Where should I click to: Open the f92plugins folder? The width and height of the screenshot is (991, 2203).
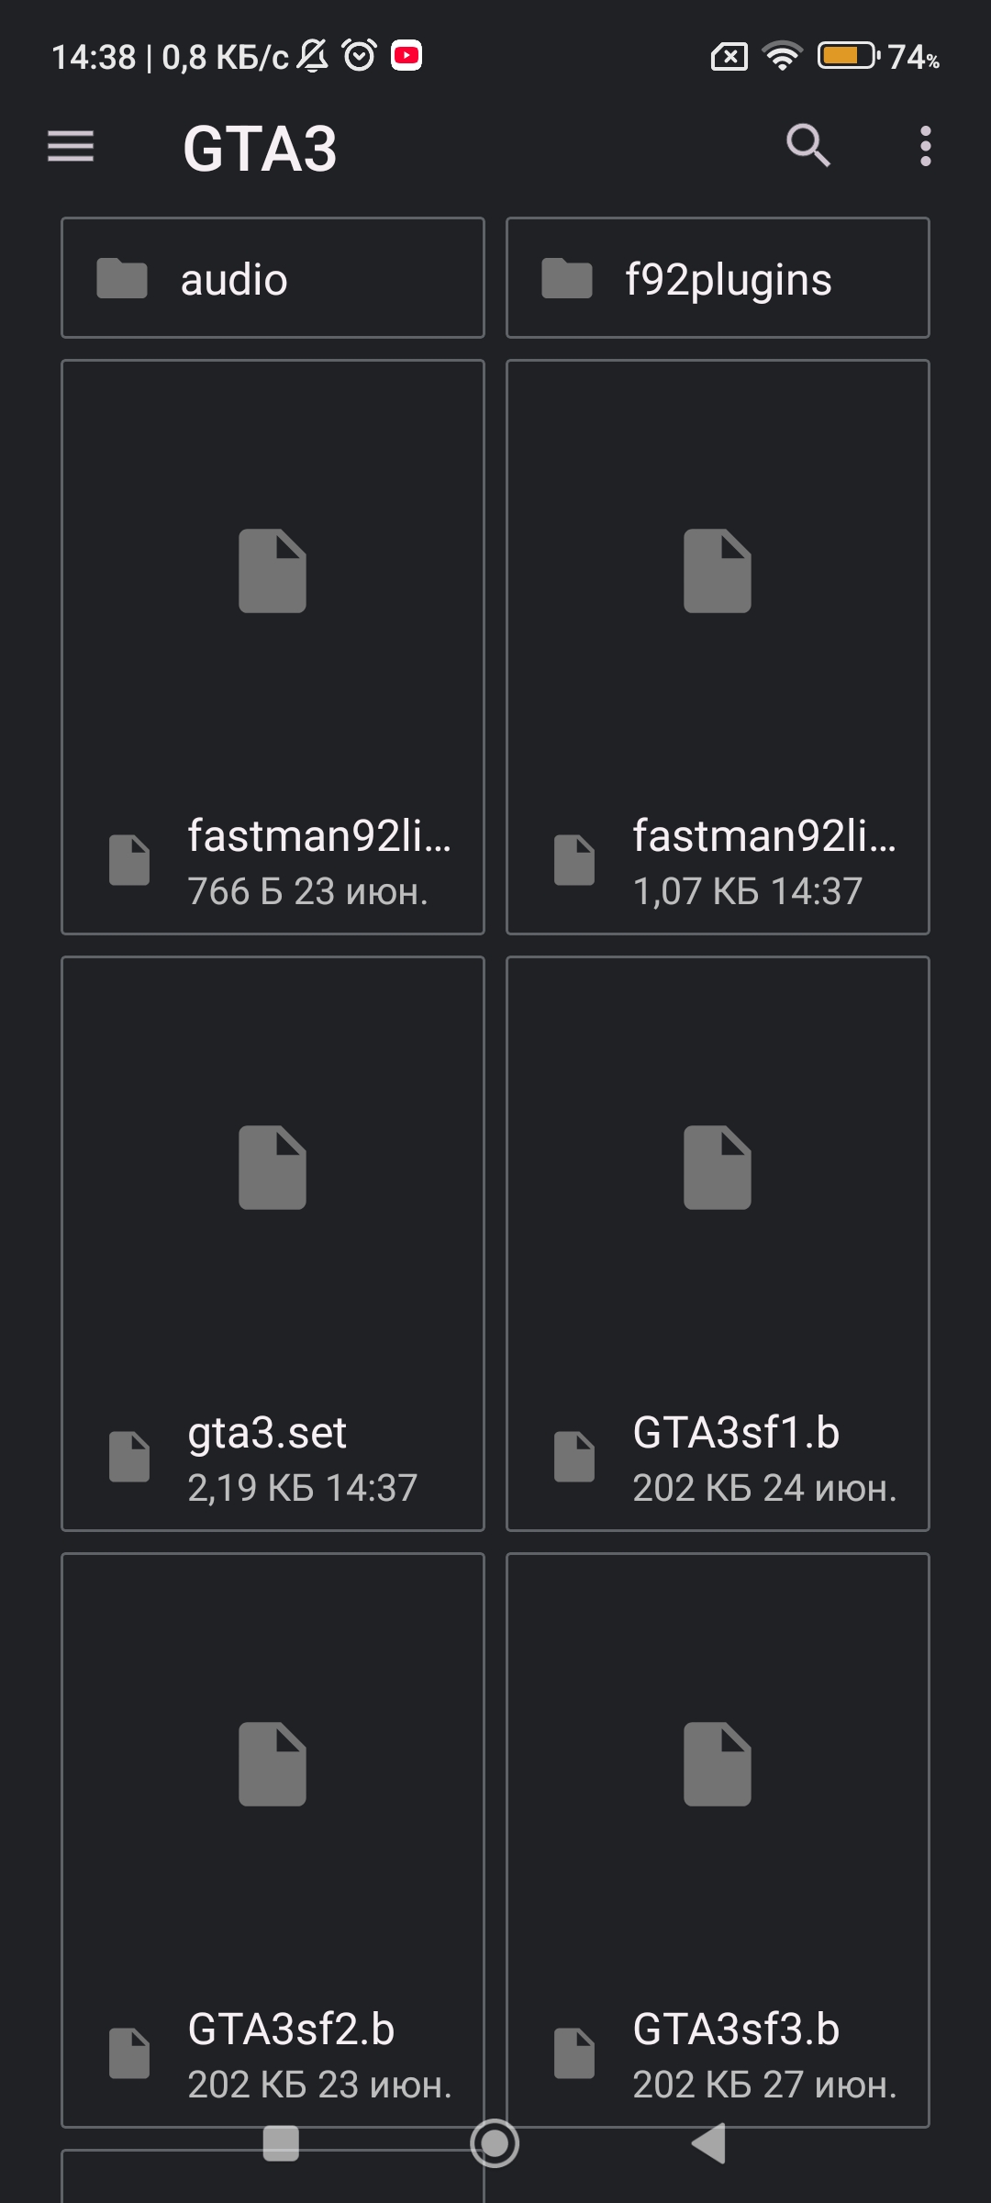(x=718, y=278)
